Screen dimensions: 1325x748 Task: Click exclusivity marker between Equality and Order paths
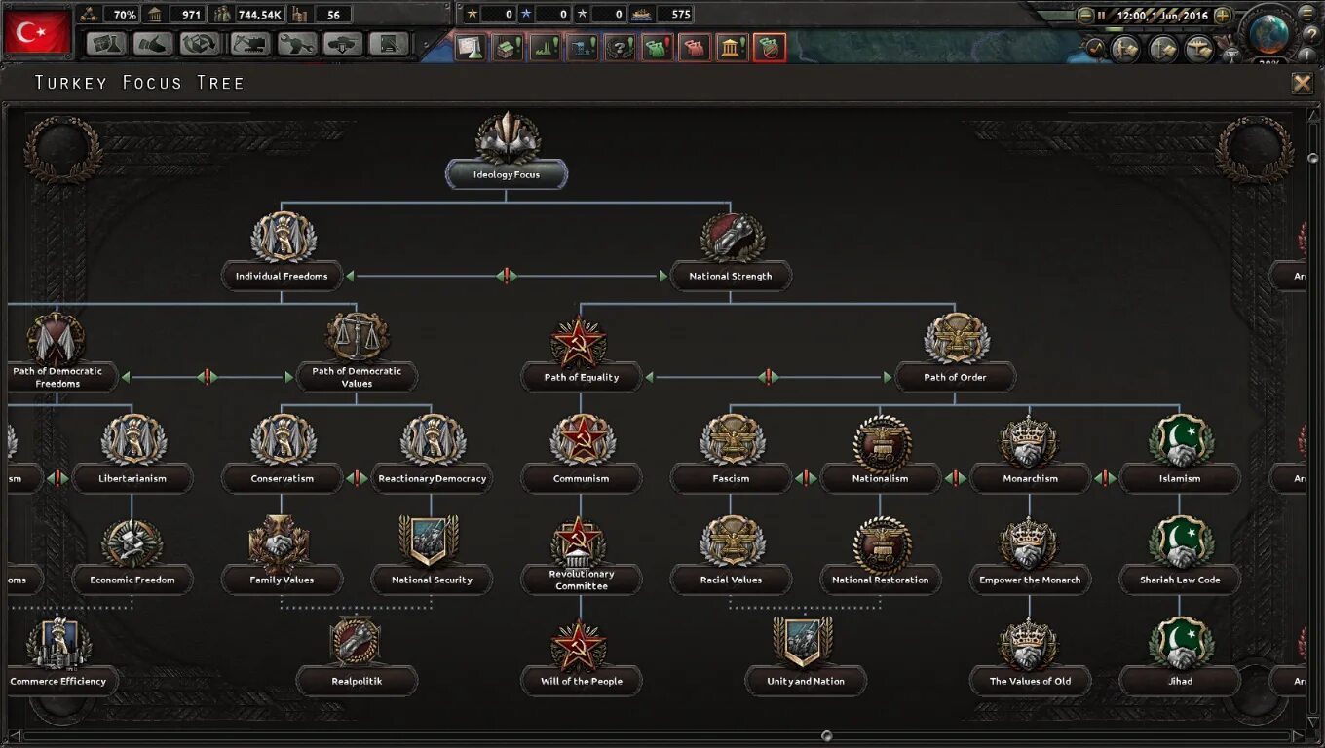pyautogui.click(x=768, y=377)
